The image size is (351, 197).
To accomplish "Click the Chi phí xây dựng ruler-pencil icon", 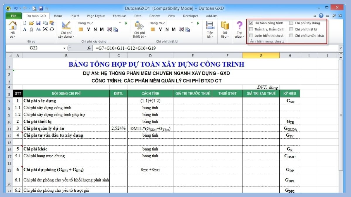I will click(66, 26).
